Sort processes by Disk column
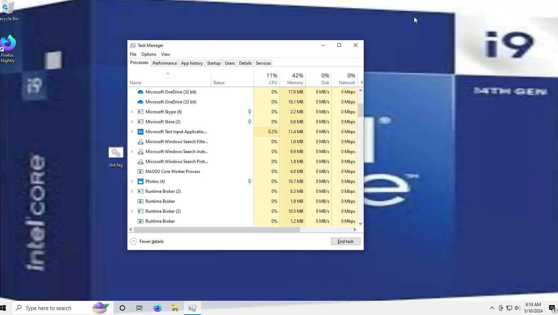The image size is (558, 315). [319, 79]
